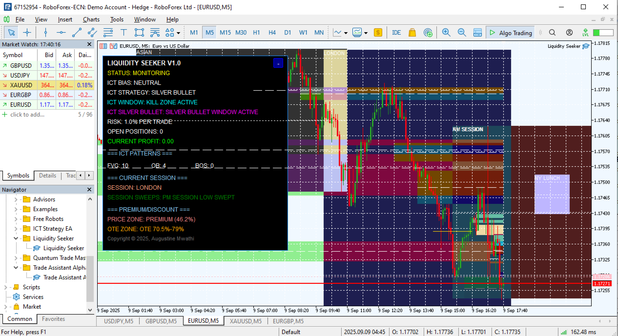Select the trendline drawing tool
Image resolution: width=618 pixels, height=336 pixels.
77,33
